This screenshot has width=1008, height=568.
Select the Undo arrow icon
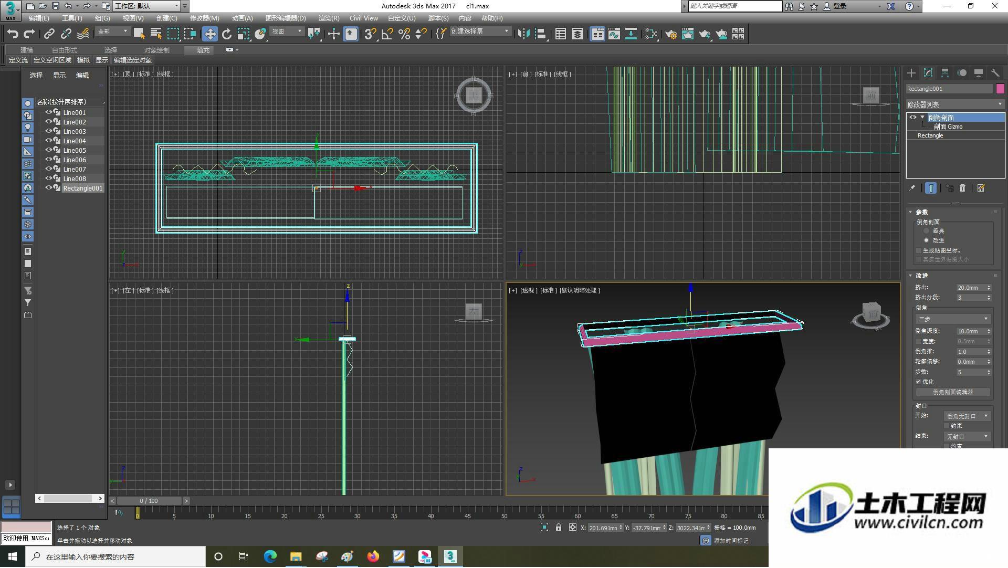click(x=13, y=34)
